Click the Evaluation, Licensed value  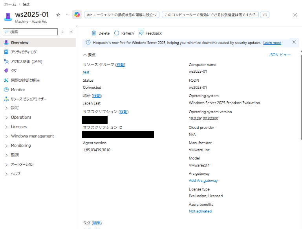point(206,196)
